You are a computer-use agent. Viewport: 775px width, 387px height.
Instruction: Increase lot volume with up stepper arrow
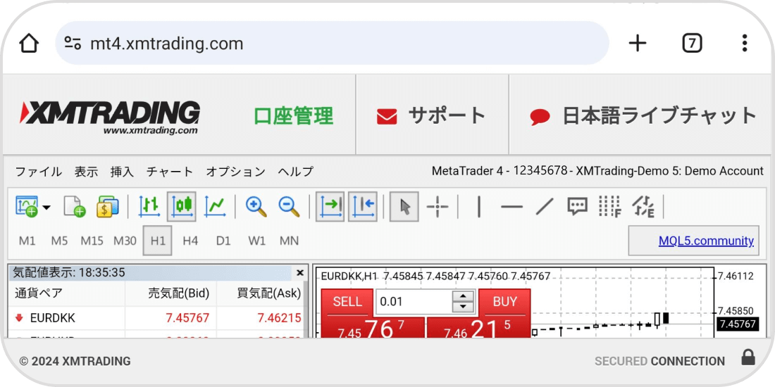click(463, 296)
